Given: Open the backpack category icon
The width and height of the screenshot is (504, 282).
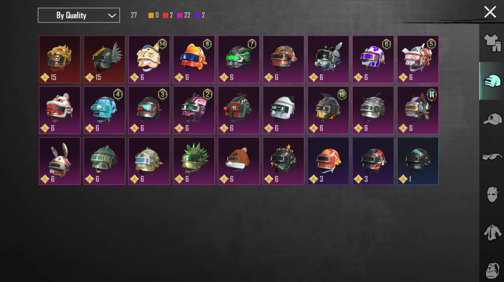Looking at the screenshot, I should (492, 270).
